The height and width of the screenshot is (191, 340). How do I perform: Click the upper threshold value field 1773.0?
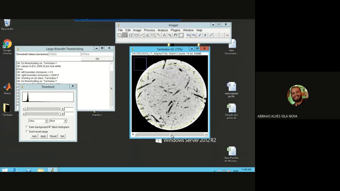tap(97, 54)
